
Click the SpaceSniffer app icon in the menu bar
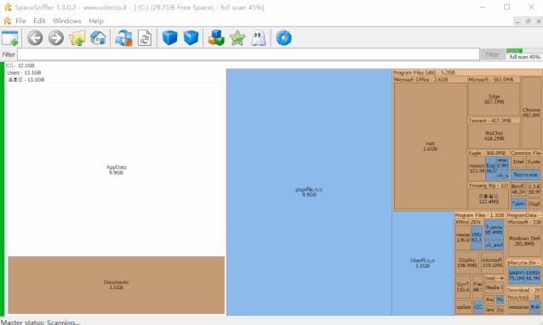click(x=7, y=21)
